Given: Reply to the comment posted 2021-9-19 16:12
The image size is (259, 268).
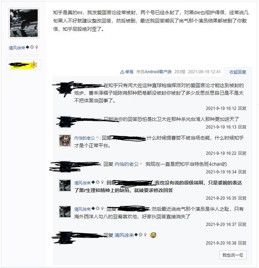Looking at the screenshot, I should click(x=242, y=108).
